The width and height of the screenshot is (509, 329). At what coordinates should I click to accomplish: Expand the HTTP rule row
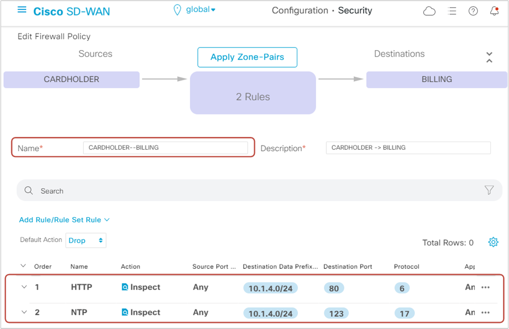click(x=24, y=287)
